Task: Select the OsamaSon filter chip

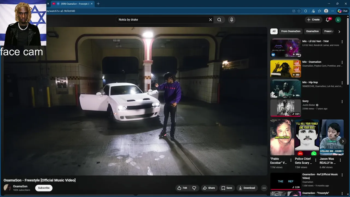Action: 312,31
